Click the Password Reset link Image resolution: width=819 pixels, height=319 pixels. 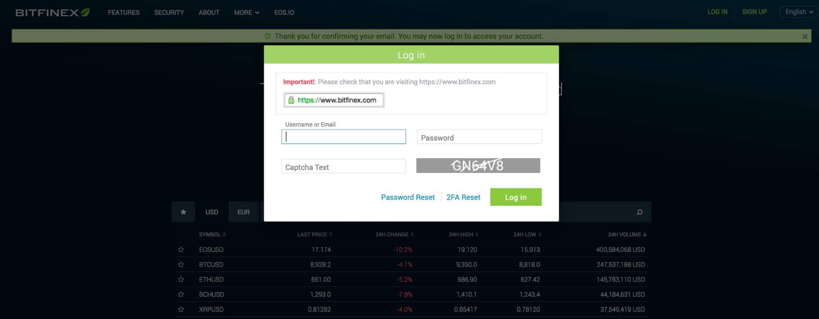click(x=408, y=197)
